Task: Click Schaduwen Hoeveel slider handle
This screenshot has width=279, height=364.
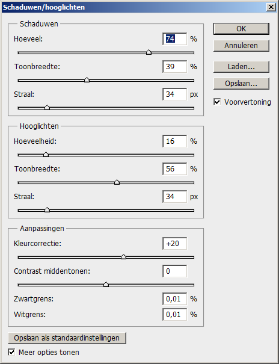Action: [x=149, y=52]
